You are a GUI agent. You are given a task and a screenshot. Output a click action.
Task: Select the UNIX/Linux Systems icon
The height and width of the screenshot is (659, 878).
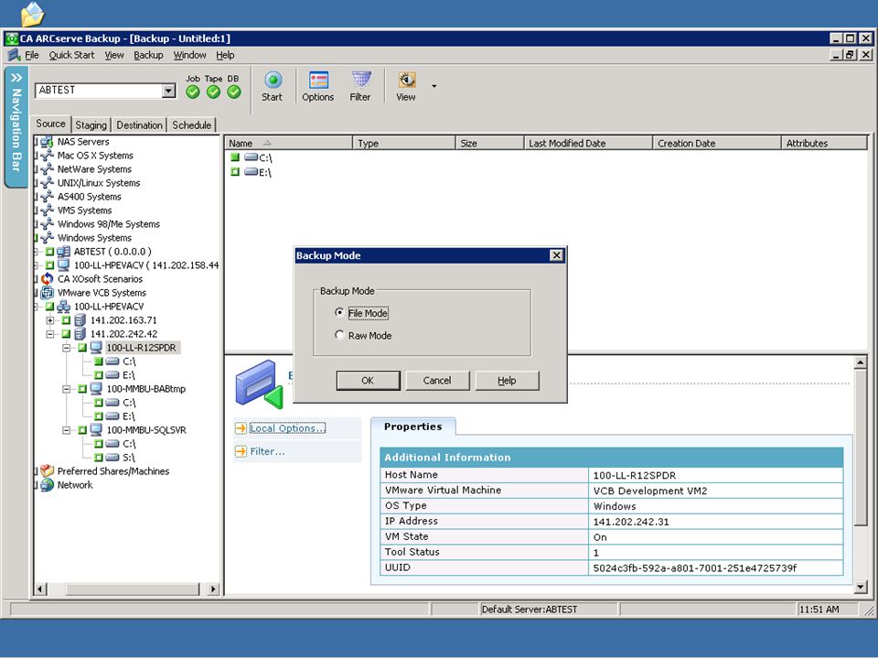pyautogui.click(x=47, y=183)
